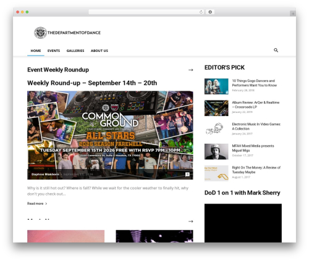
Task: Open Event Weekly Roundup section heading
Action: click(58, 70)
